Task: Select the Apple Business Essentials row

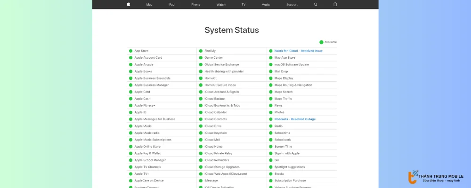Action: [x=162, y=78]
